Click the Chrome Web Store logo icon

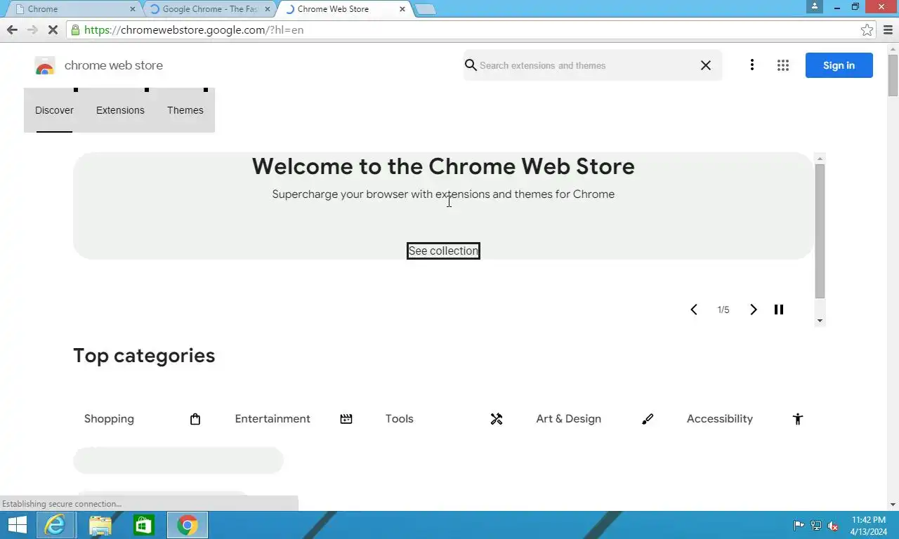coord(45,66)
